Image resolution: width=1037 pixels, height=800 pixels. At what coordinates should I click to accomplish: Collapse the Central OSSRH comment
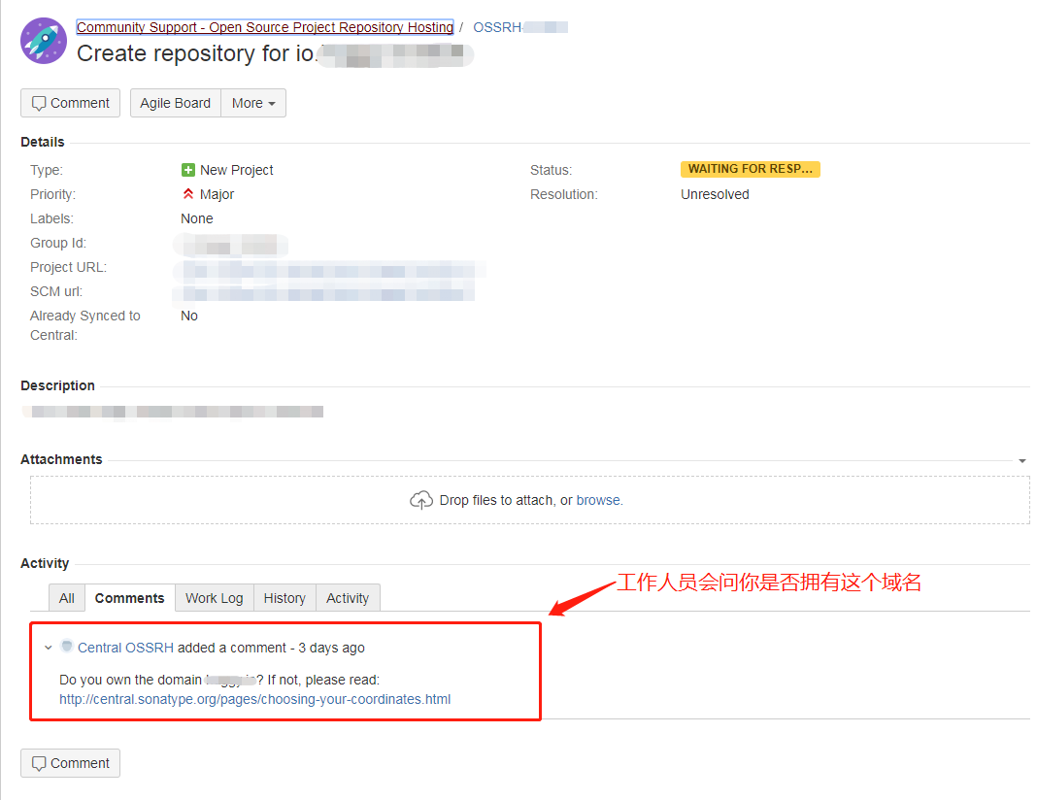[x=49, y=648]
